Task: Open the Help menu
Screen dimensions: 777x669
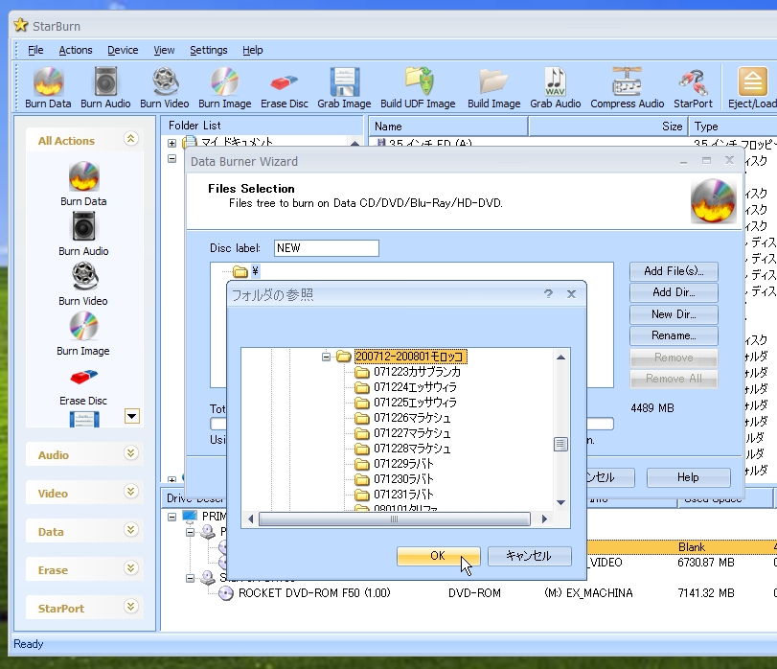Action: point(253,50)
